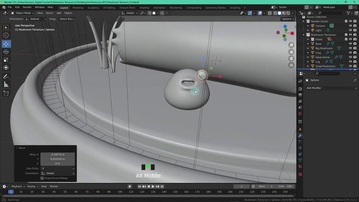Toggle Grass collection exclude checkbox

click(x=346, y=39)
